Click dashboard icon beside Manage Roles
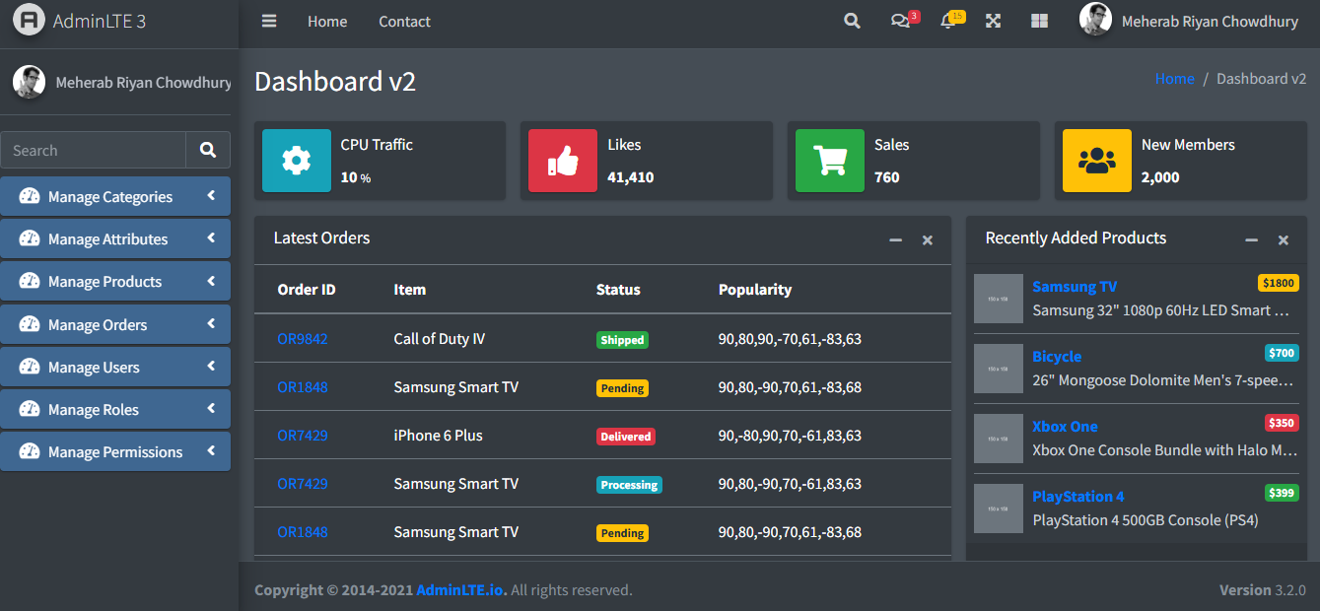Viewport: 1320px width, 611px height. pyautogui.click(x=30, y=409)
